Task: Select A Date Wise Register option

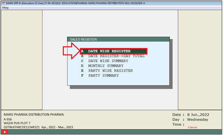Action: 114,51
